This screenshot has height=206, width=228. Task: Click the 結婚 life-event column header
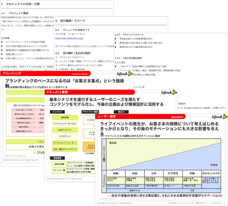click(x=135, y=173)
